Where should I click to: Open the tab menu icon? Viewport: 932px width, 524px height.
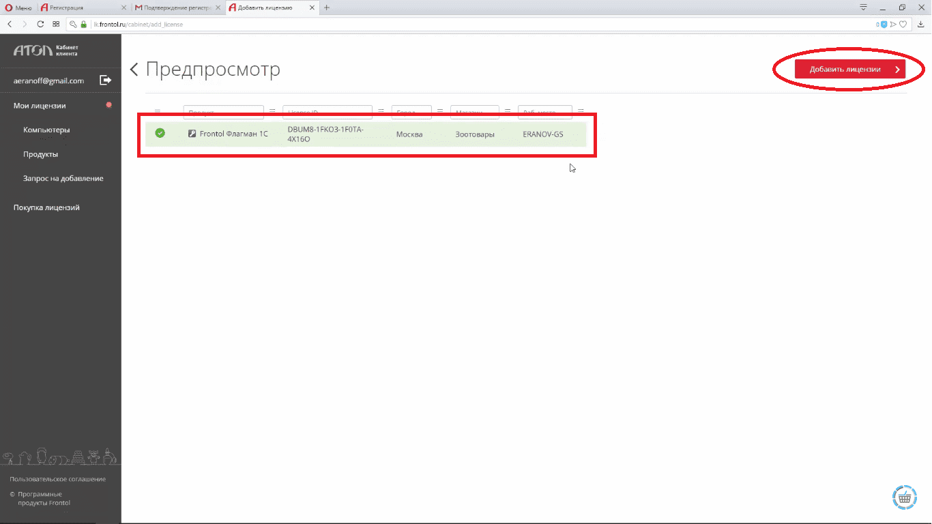click(863, 7)
